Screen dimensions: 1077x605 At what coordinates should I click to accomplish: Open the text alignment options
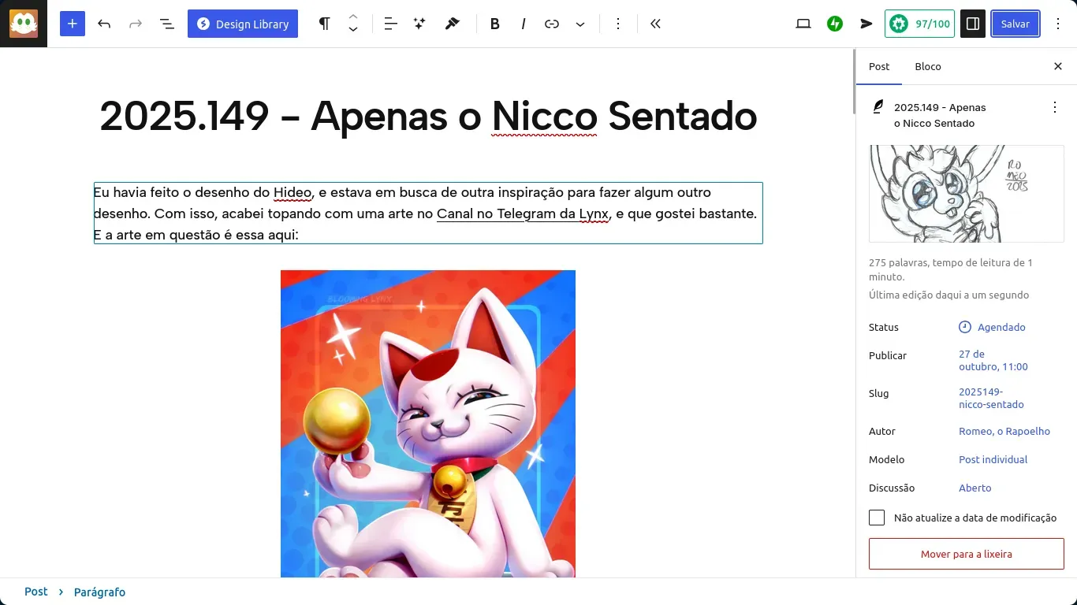390,24
